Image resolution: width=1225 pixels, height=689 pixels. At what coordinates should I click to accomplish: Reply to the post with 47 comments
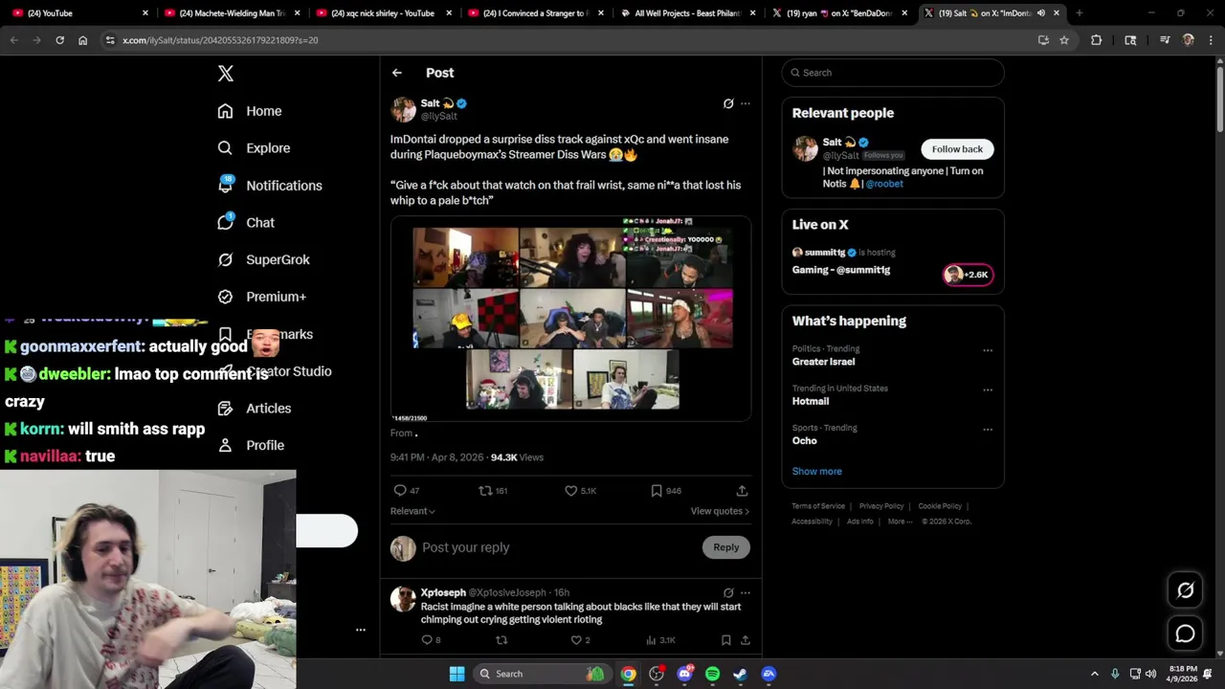pyautogui.click(x=407, y=490)
